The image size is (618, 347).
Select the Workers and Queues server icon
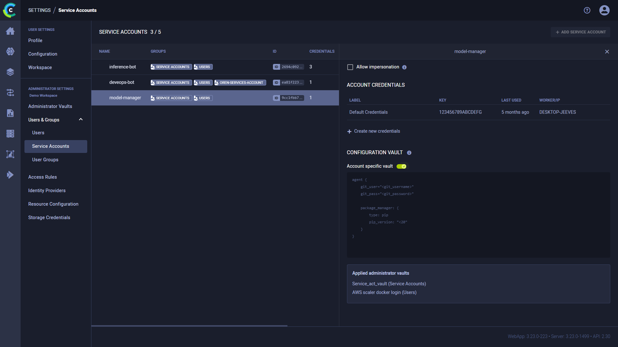tap(10, 134)
